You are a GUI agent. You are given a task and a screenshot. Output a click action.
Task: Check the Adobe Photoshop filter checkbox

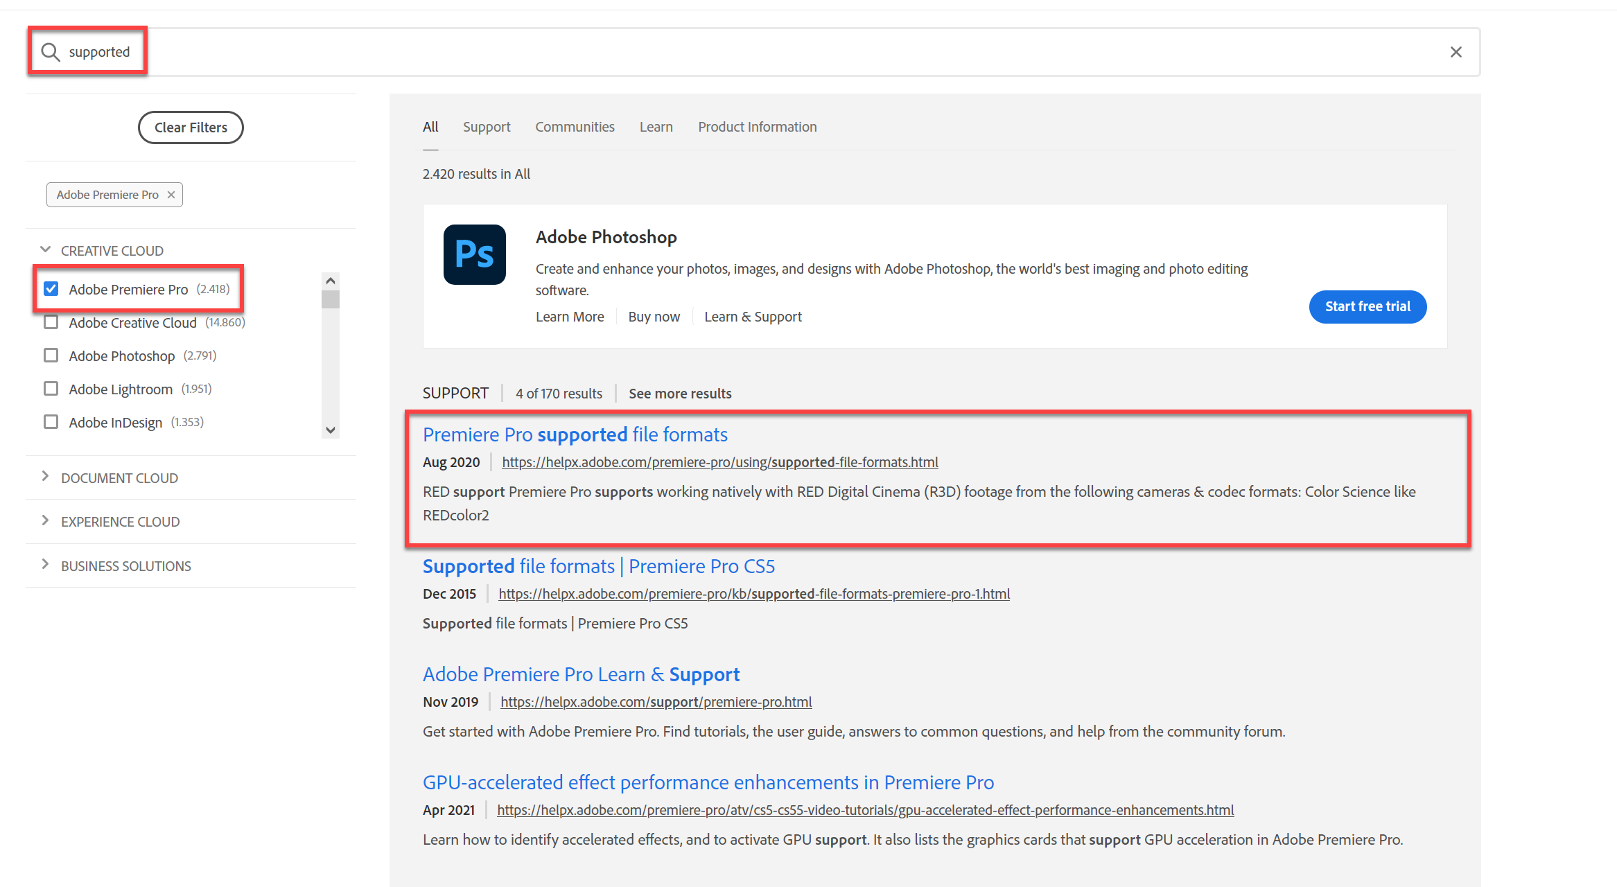[51, 355]
